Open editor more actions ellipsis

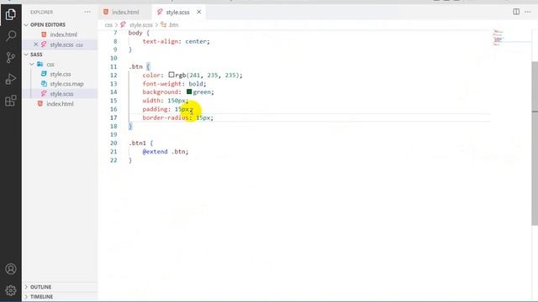click(528, 12)
